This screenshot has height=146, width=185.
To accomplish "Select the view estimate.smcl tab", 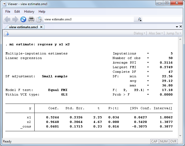I will coord(23,27).
